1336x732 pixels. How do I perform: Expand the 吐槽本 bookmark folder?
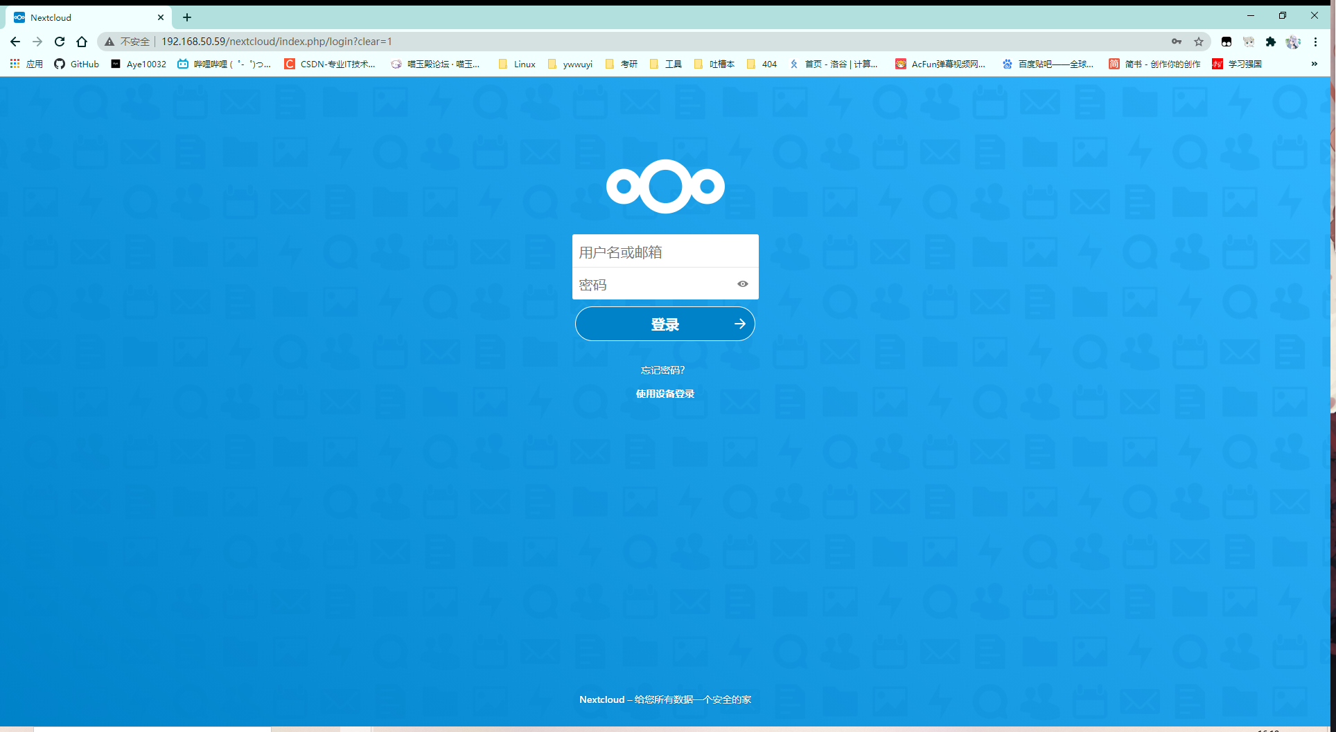click(714, 64)
